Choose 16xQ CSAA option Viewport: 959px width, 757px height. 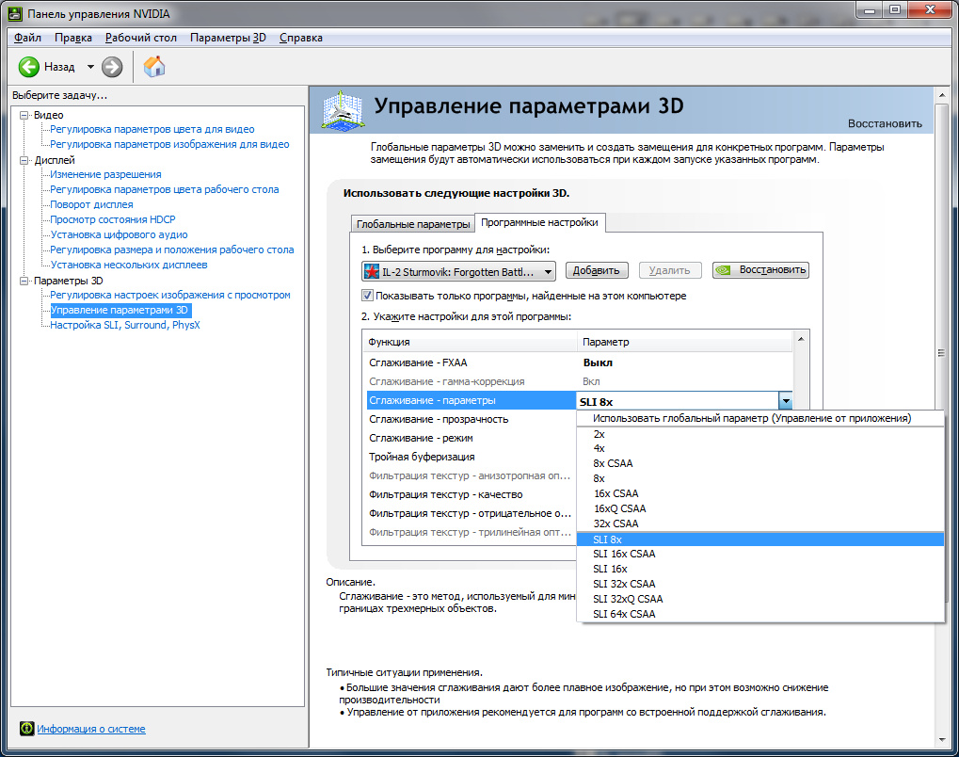coord(760,508)
